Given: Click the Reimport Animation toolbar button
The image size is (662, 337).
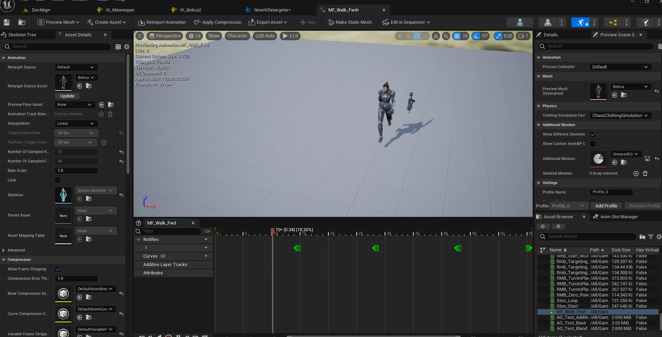Looking at the screenshot, I should pyautogui.click(x=162, y=22).
